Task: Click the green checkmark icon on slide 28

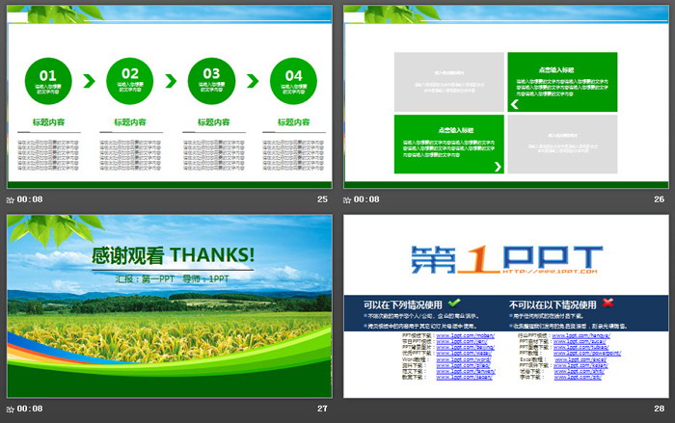Action: pos(454,303)
